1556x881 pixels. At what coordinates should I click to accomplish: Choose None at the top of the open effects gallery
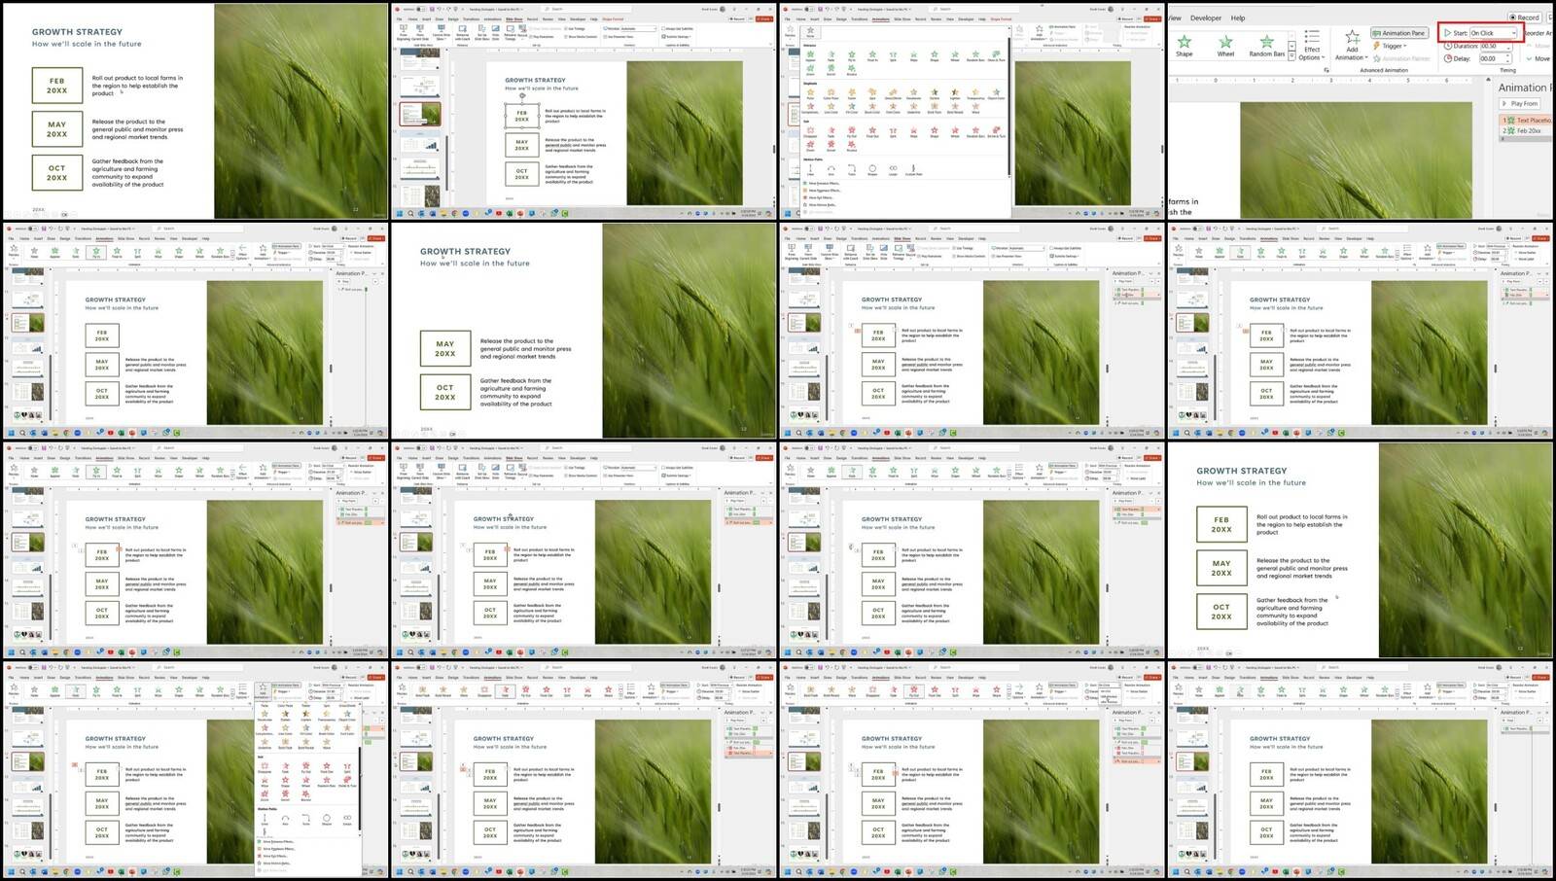(810, 33)
